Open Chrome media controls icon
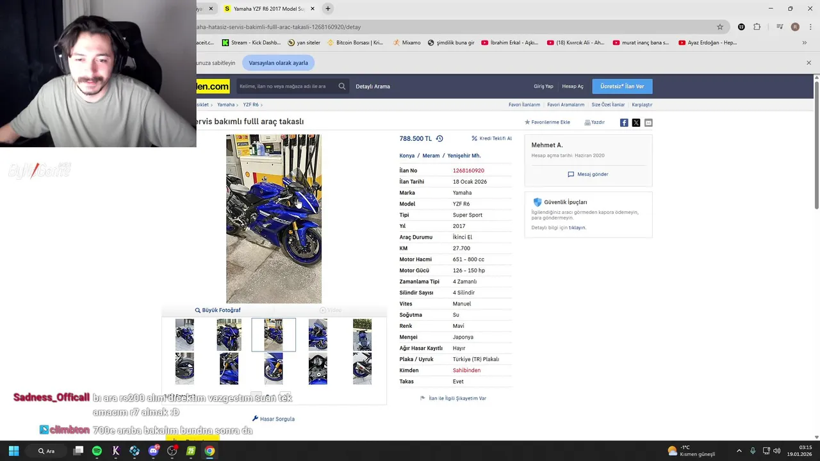This screenshot has height=461, width=820. click(x=780, y=27)
